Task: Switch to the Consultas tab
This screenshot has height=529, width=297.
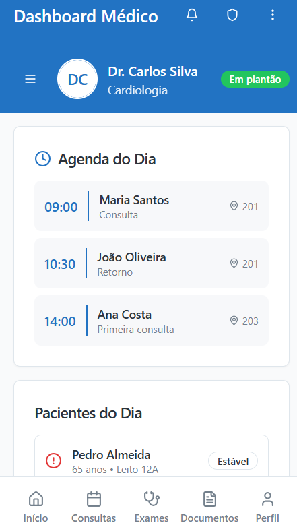Action: click(94, 507)
